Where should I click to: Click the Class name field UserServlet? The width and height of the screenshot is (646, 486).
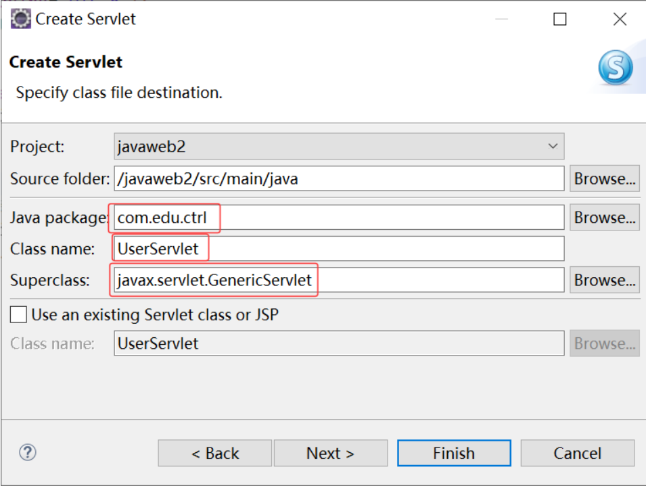click(x=339, y=249)
